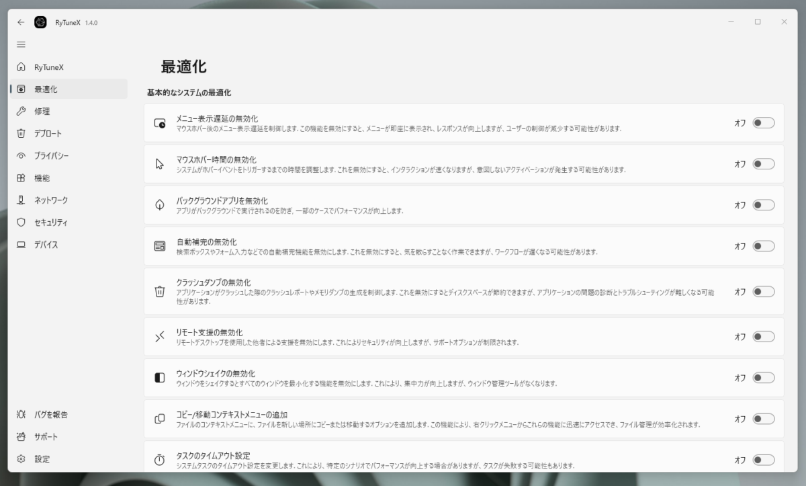Image resolution: width=806 pixels, height=486 pixels.
Task: Navigate to プライバシー
Action: pyautogui.click(x=69, y=156)
